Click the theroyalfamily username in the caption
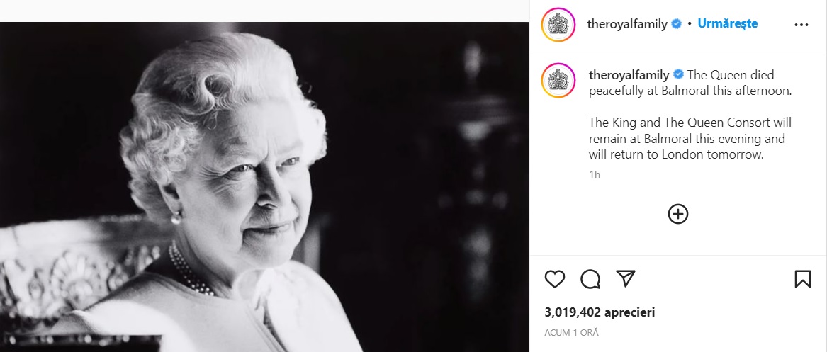 tap(629, 74)
